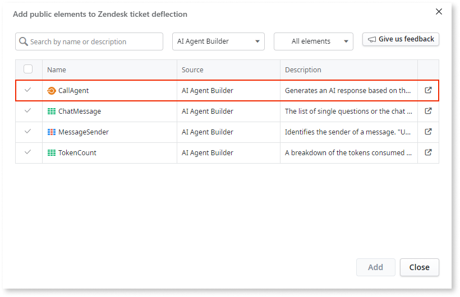This screenshot has width=460, height=297.
Task: Toggle the select-all checkbox in header
Action: (x=28, y=69)
